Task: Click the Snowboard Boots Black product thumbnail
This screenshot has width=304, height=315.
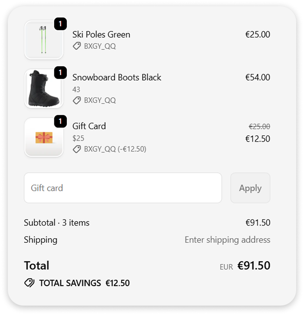Action: click(44, 89)
